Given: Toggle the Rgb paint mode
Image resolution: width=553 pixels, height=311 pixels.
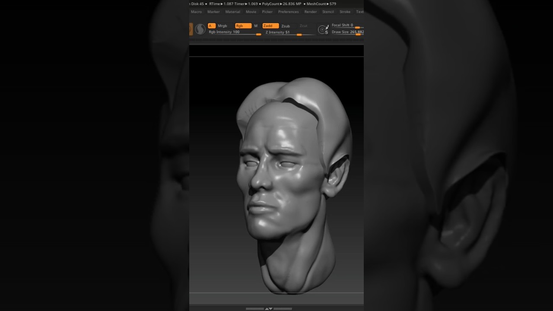Looking at the screenshot, I should click(x=243, y=26).
